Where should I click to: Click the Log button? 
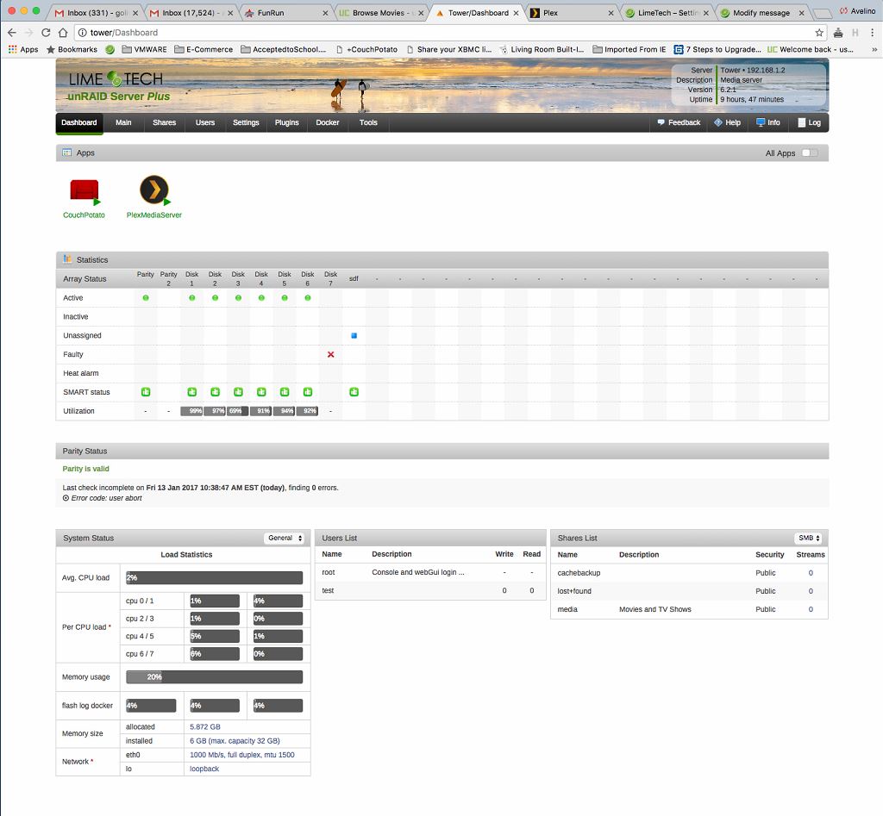pos(809,122)
